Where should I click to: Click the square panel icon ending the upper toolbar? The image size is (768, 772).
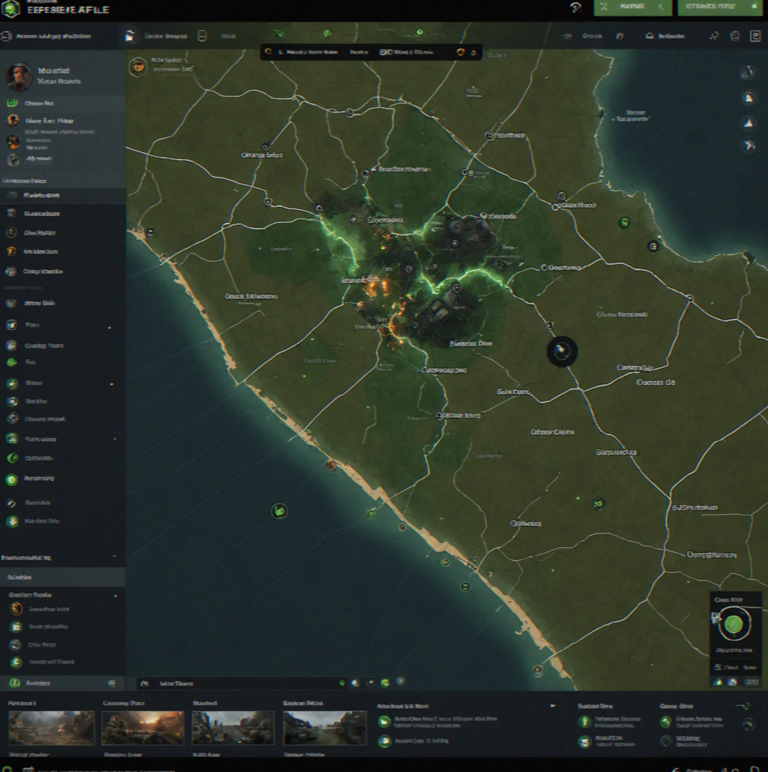pyautogui.click(x=755, y=36)
